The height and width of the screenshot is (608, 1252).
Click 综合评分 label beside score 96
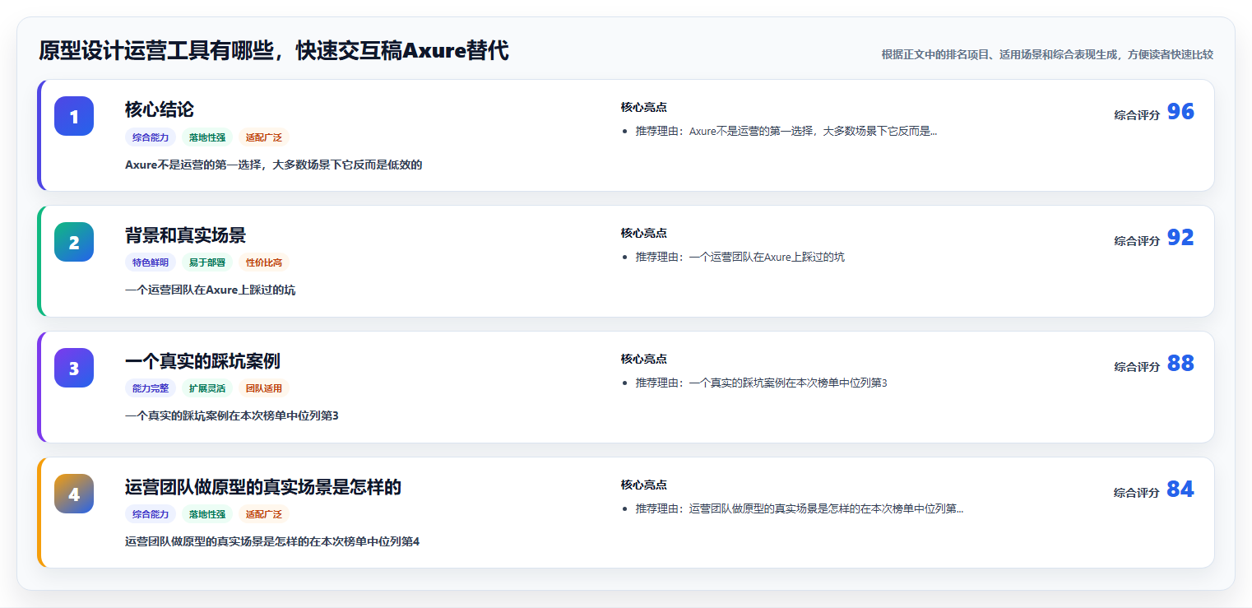pyautogui.click(x=1137, y=115)
